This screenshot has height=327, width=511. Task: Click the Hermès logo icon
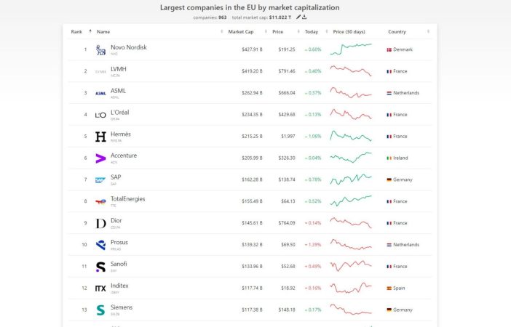[100, 136]
